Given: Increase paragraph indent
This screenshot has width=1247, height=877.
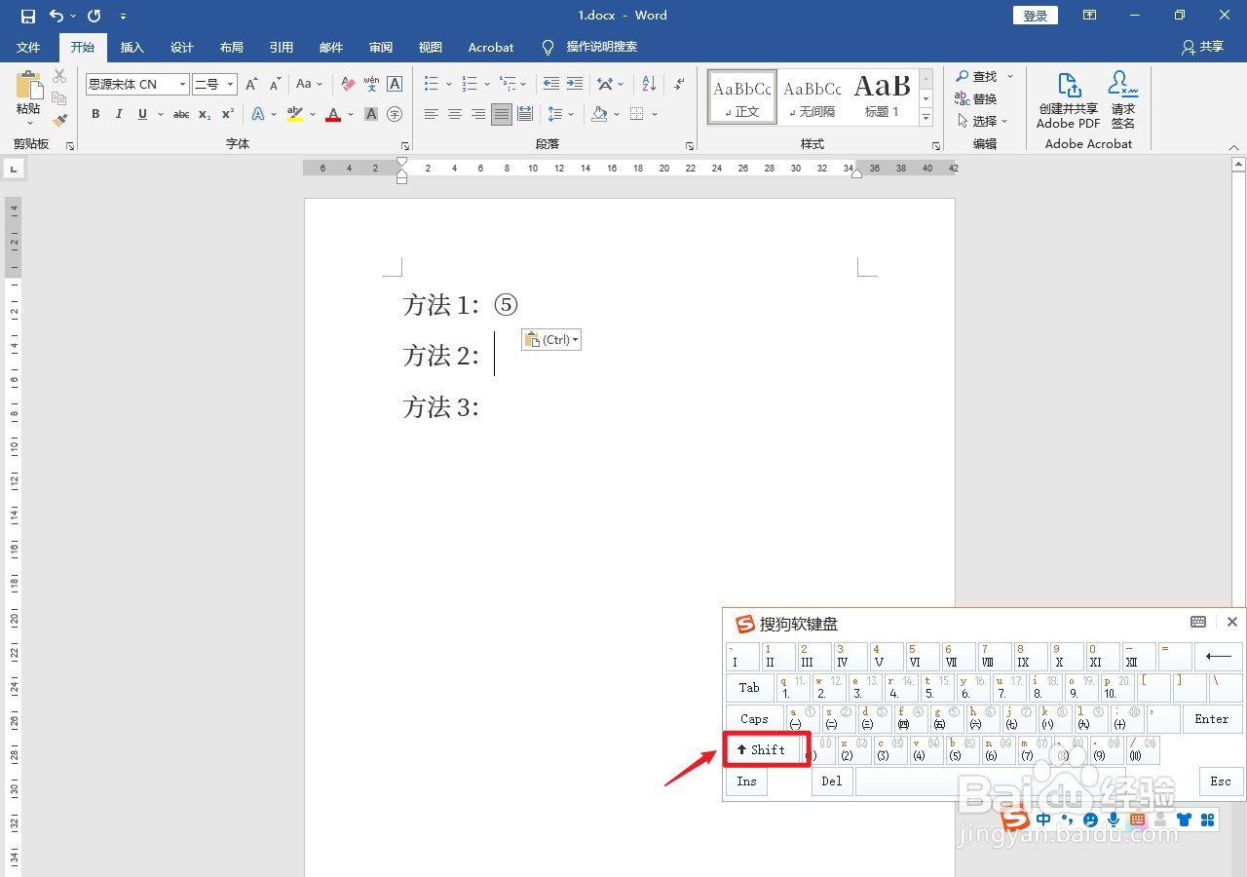Looking at the screenshot, I should click(x=575, y=85).
